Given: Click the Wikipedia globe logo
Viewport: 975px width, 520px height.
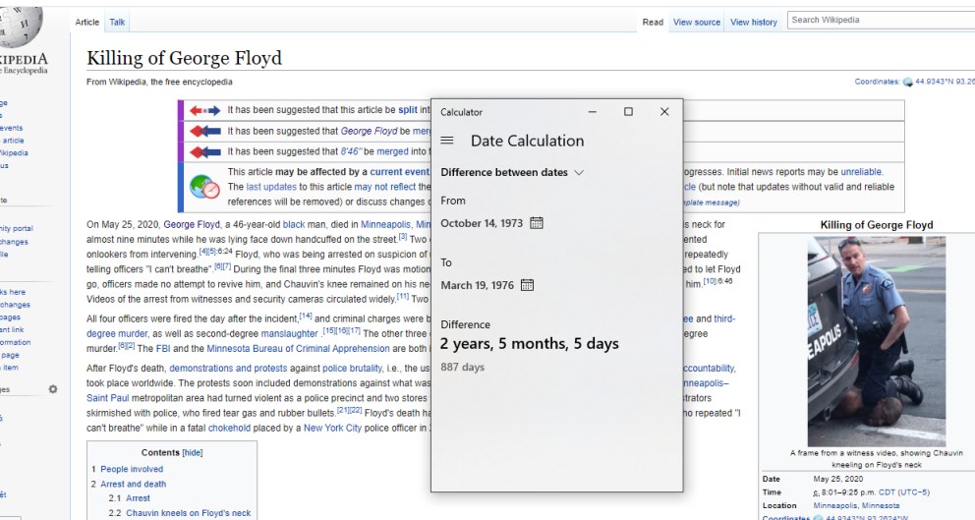Looking at the screenshot, I should [x=22, y=27].
